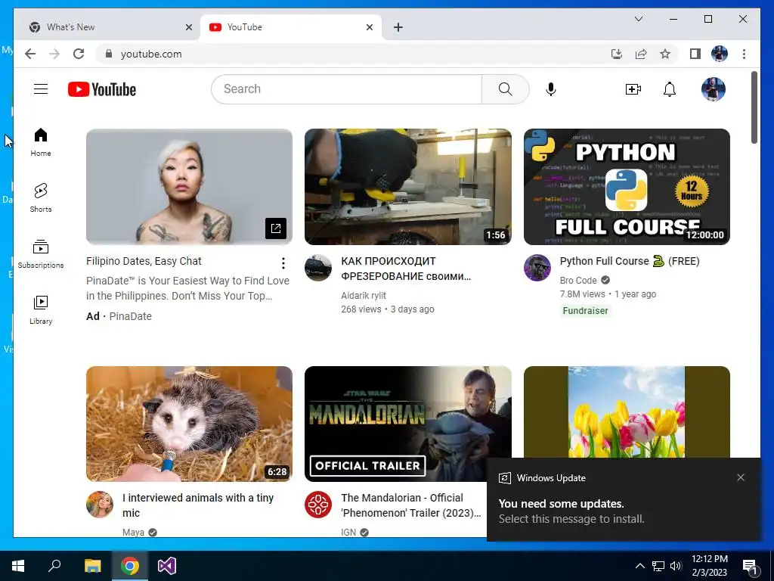
Task: Click the search magnifier button
Action: coord(506,89)
